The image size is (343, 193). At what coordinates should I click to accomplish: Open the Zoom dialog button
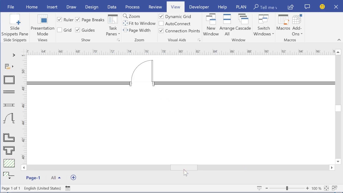[131, 16]
